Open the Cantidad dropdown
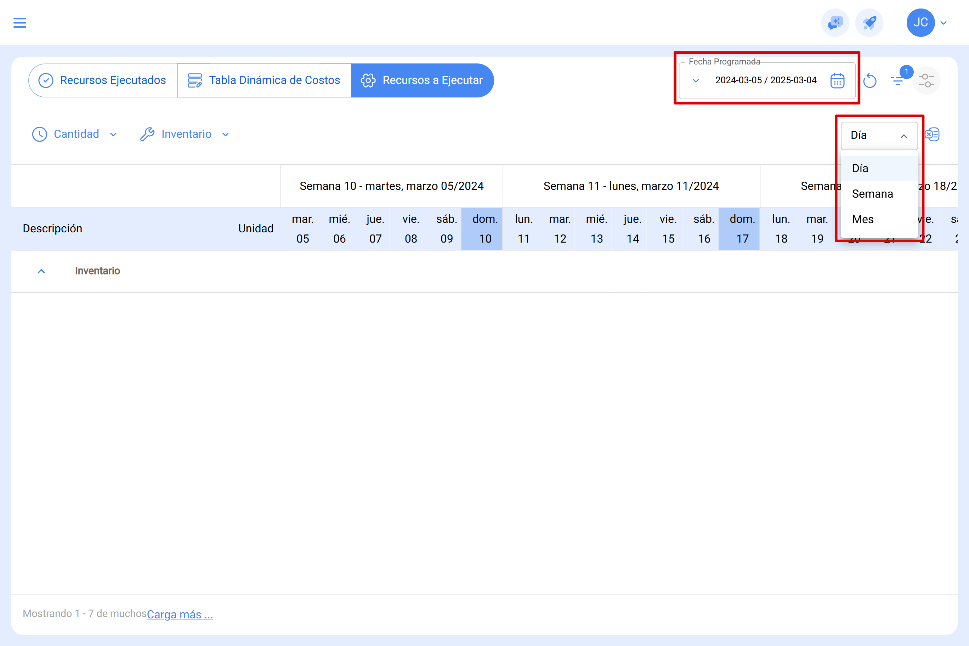969x646 pixels. pos(75,134)
